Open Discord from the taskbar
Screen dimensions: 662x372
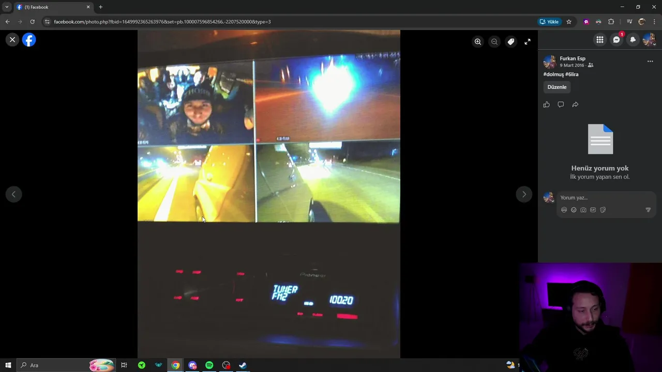click(x=192, y=365)
